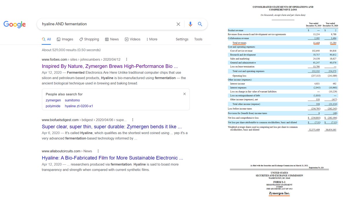Click the hyaline zt-0200-x1 related search
Viewport: 352px width, 198px height.
point(79,106)
